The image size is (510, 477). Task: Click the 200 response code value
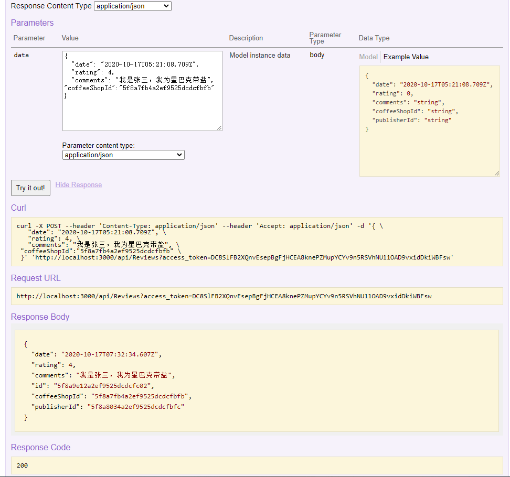tap(22, 465)
